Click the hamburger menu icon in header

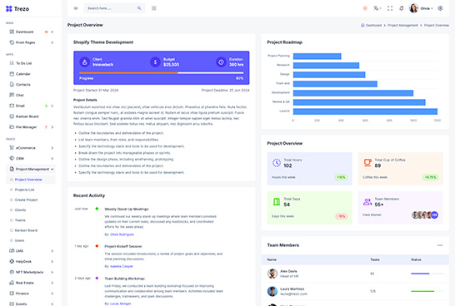coord(76,8)
